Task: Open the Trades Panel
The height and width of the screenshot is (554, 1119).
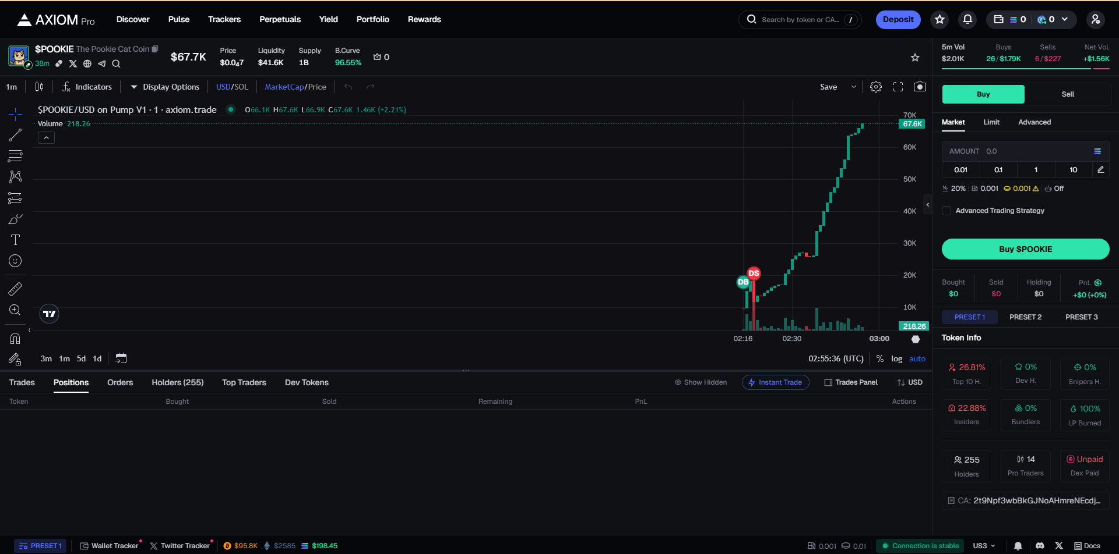Action: pyautogui.click(x=851, y=382)
